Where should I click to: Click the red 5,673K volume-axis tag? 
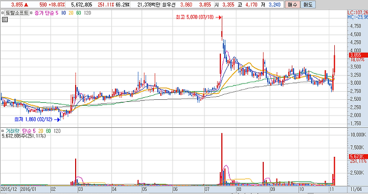358,156
